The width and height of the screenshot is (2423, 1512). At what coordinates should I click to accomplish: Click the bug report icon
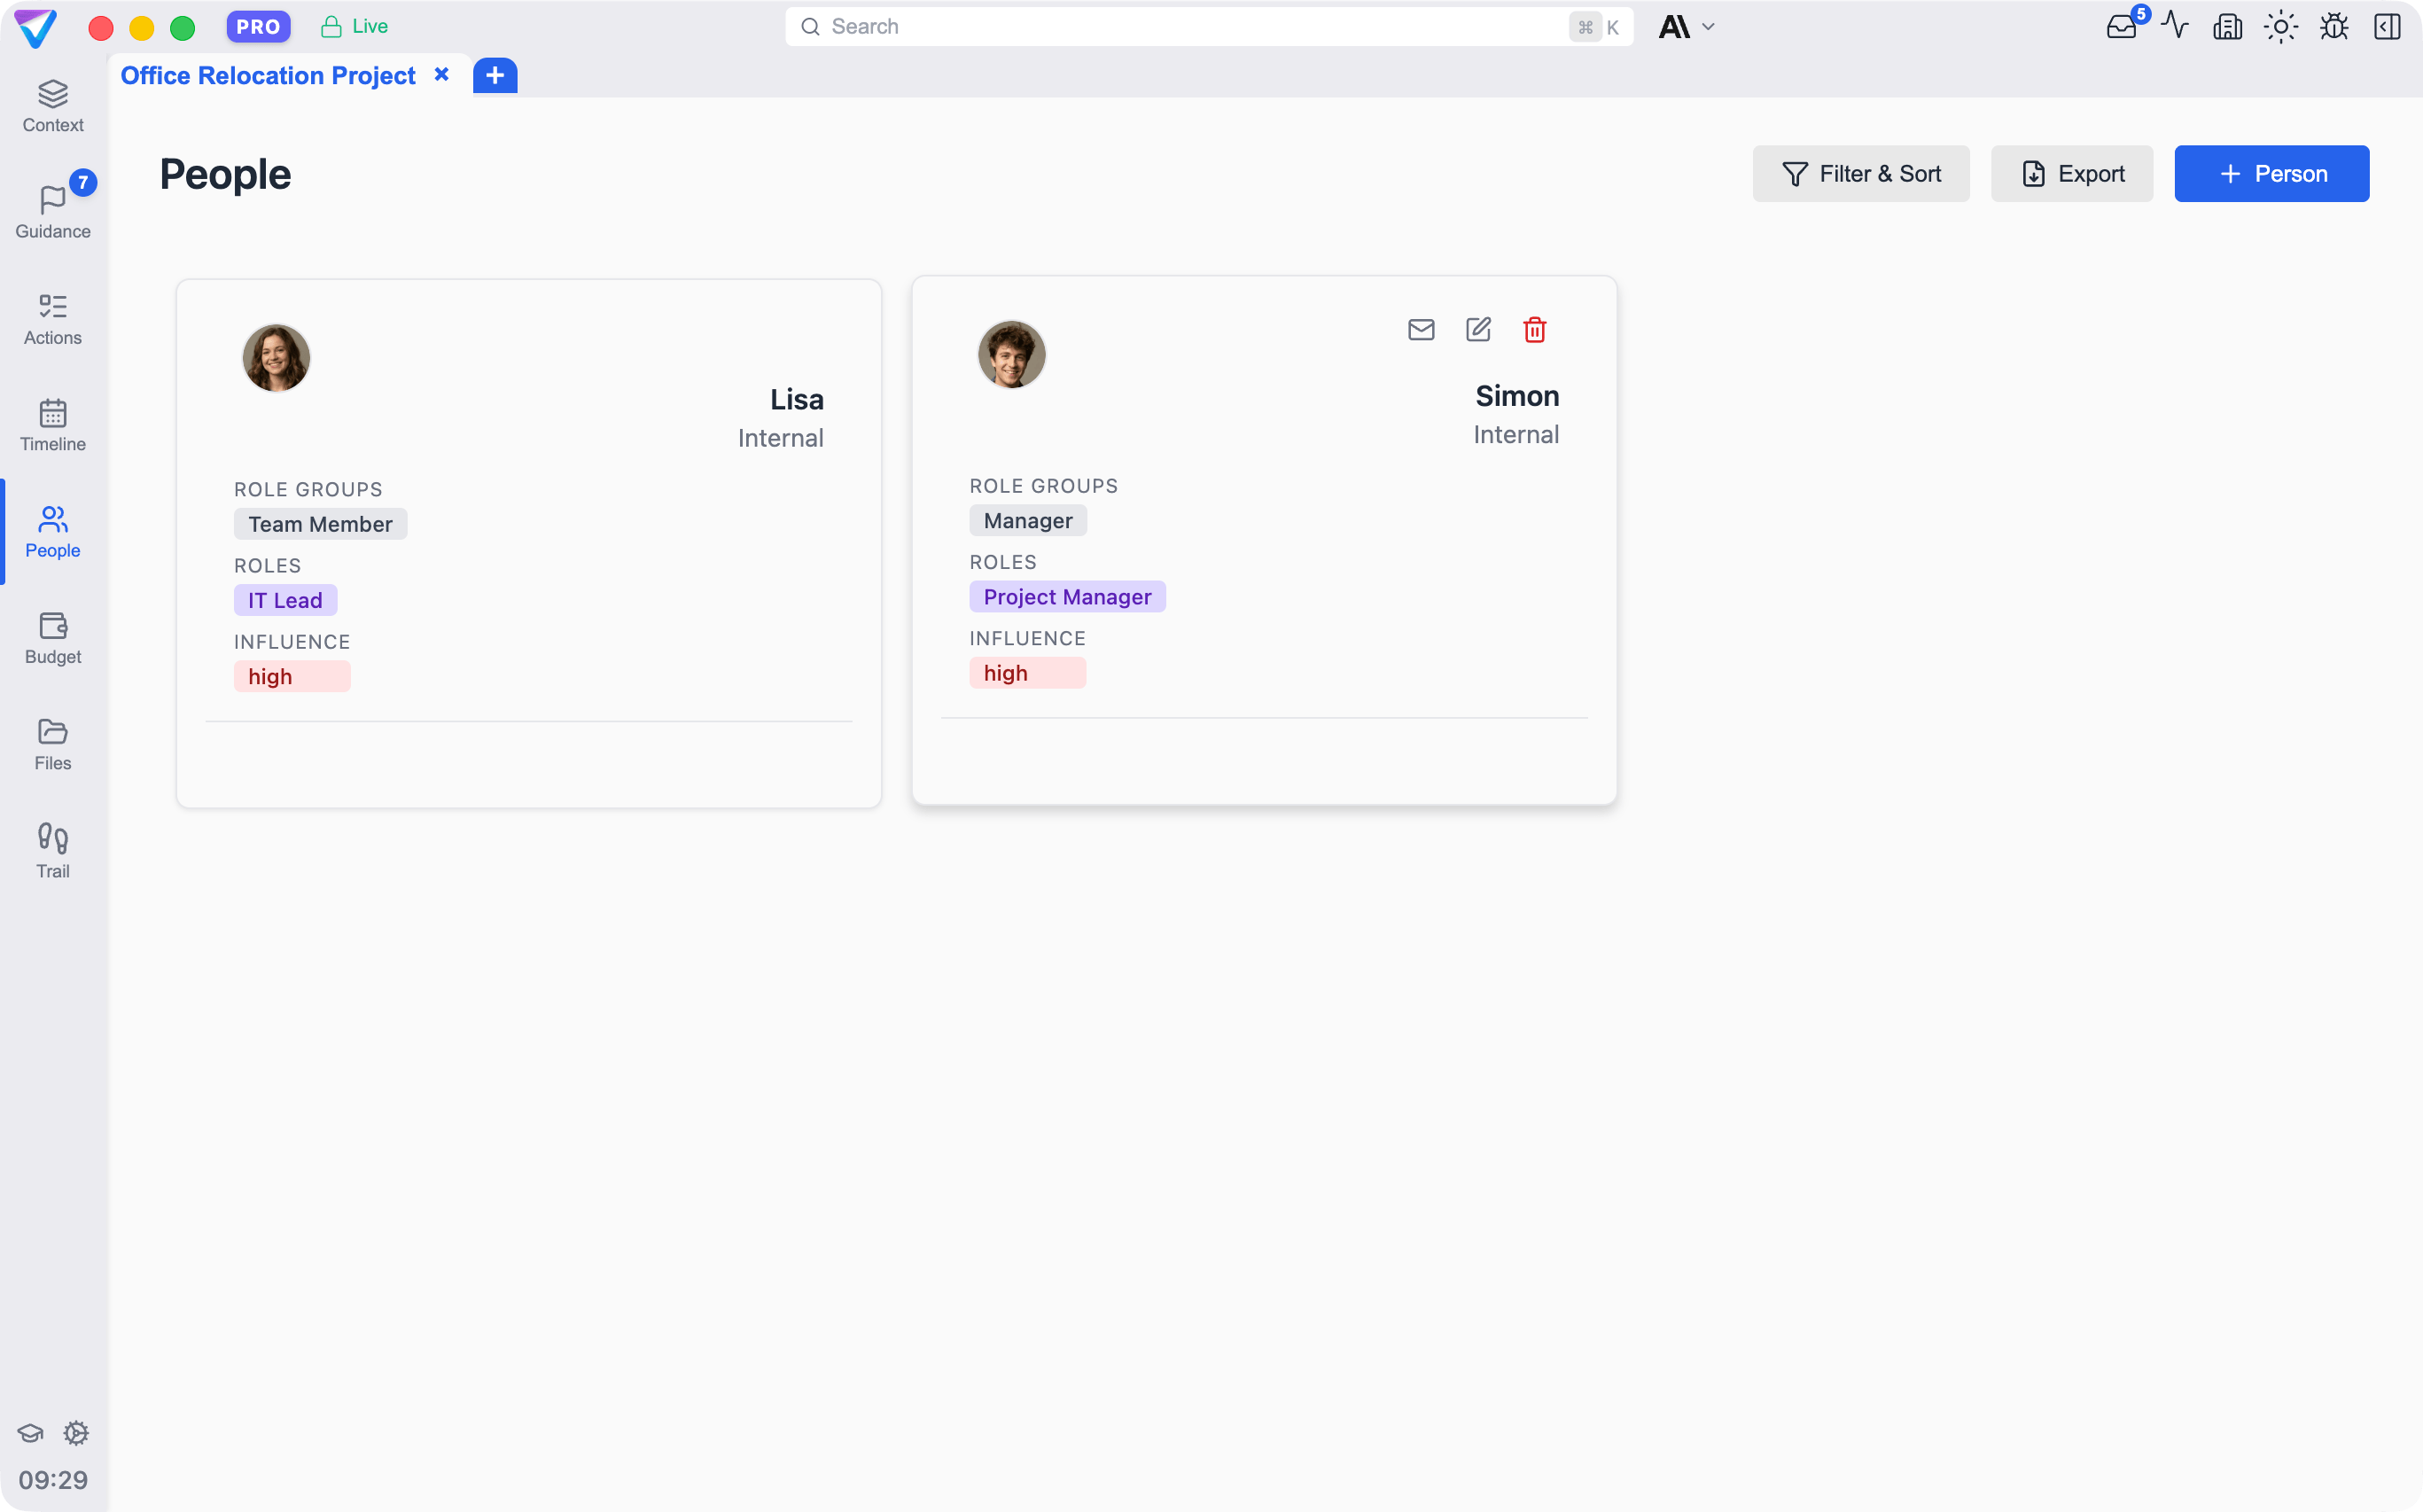pos(2333,27)
